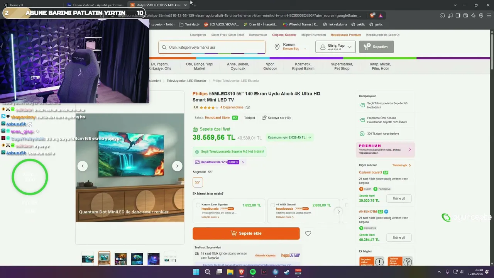Click Ürüne git for AHSEN DTM
The image size is (494, 278).
[x=399, y=237]
